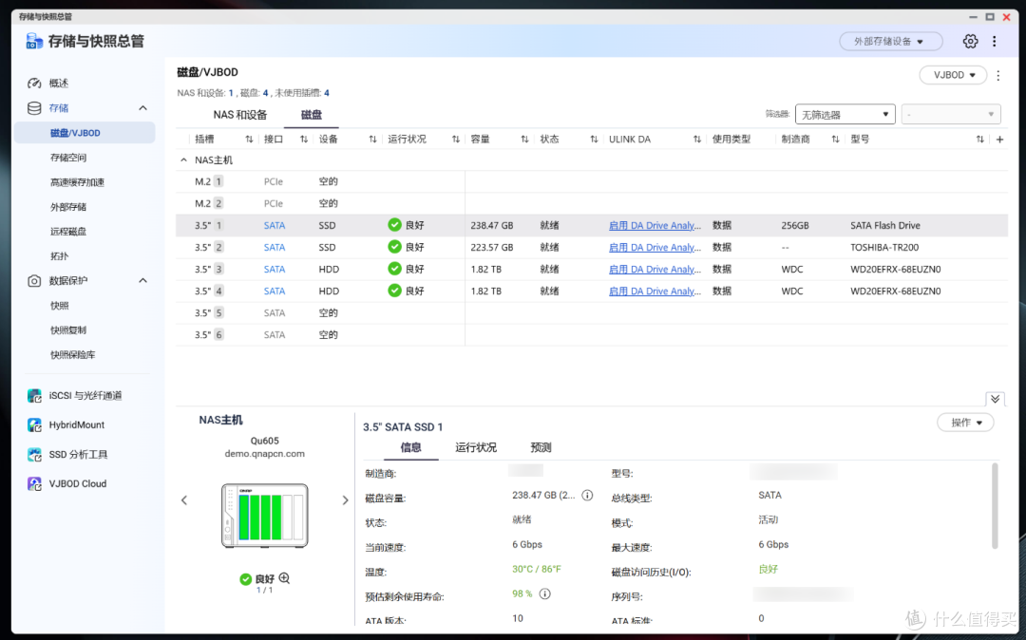Click the SATA link in slot 4 row
This screenshot has height=640, width=1026.
pyautogui.click(x=275, y=291)
